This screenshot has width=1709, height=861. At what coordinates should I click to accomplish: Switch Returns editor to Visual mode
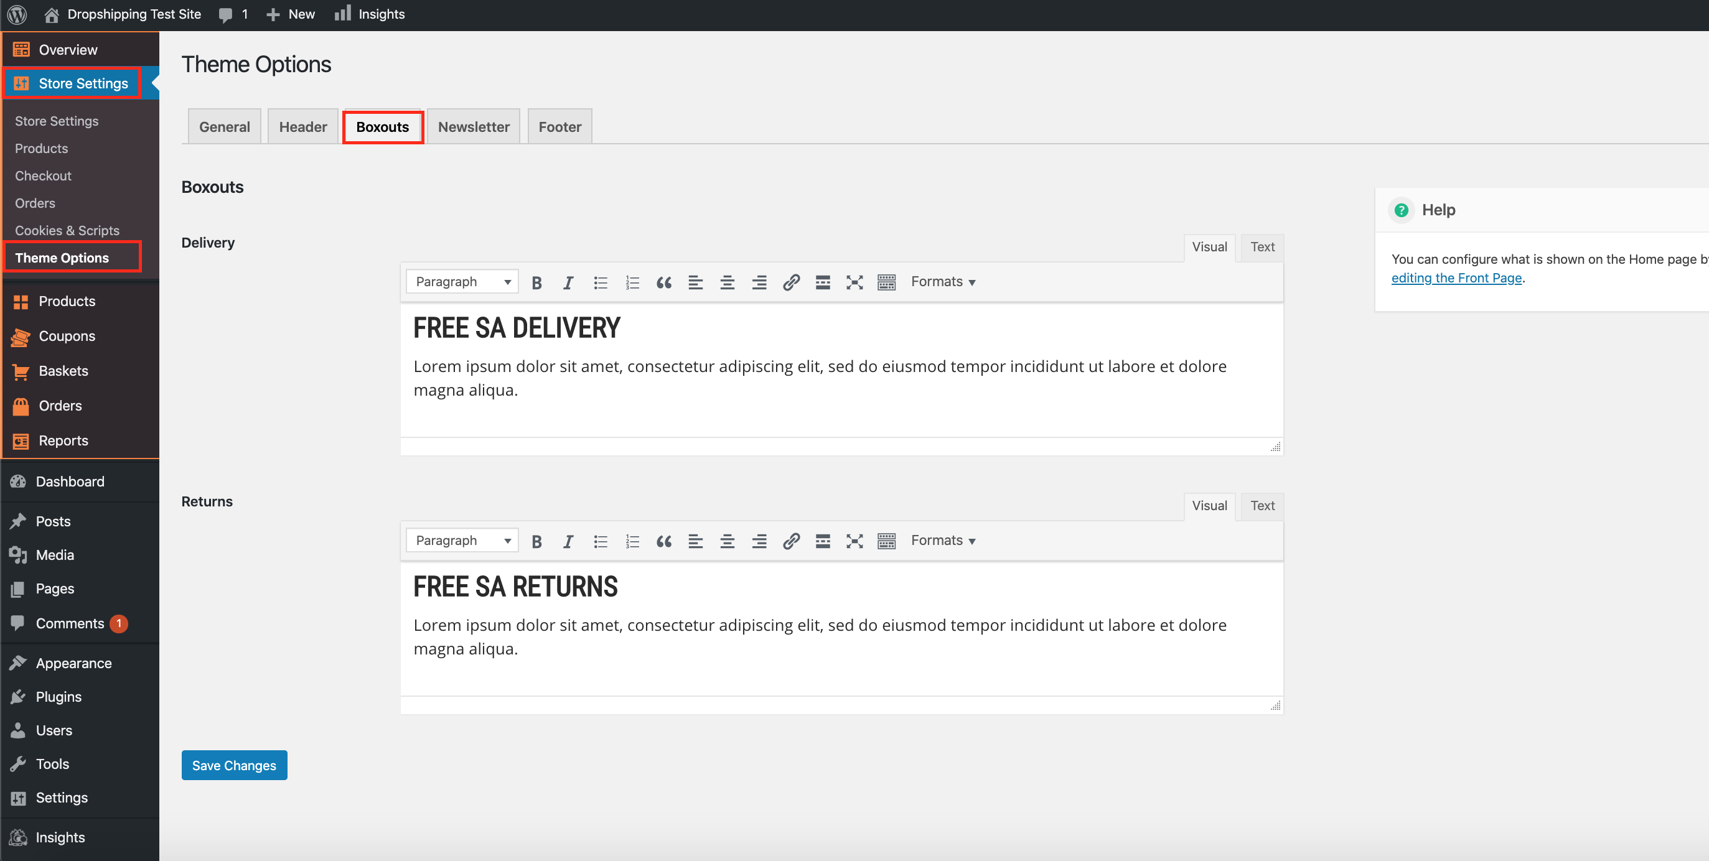1209,505
